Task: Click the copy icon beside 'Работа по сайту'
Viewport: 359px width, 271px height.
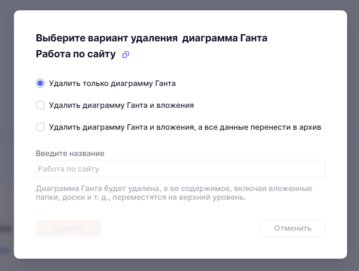Action: 126,55
